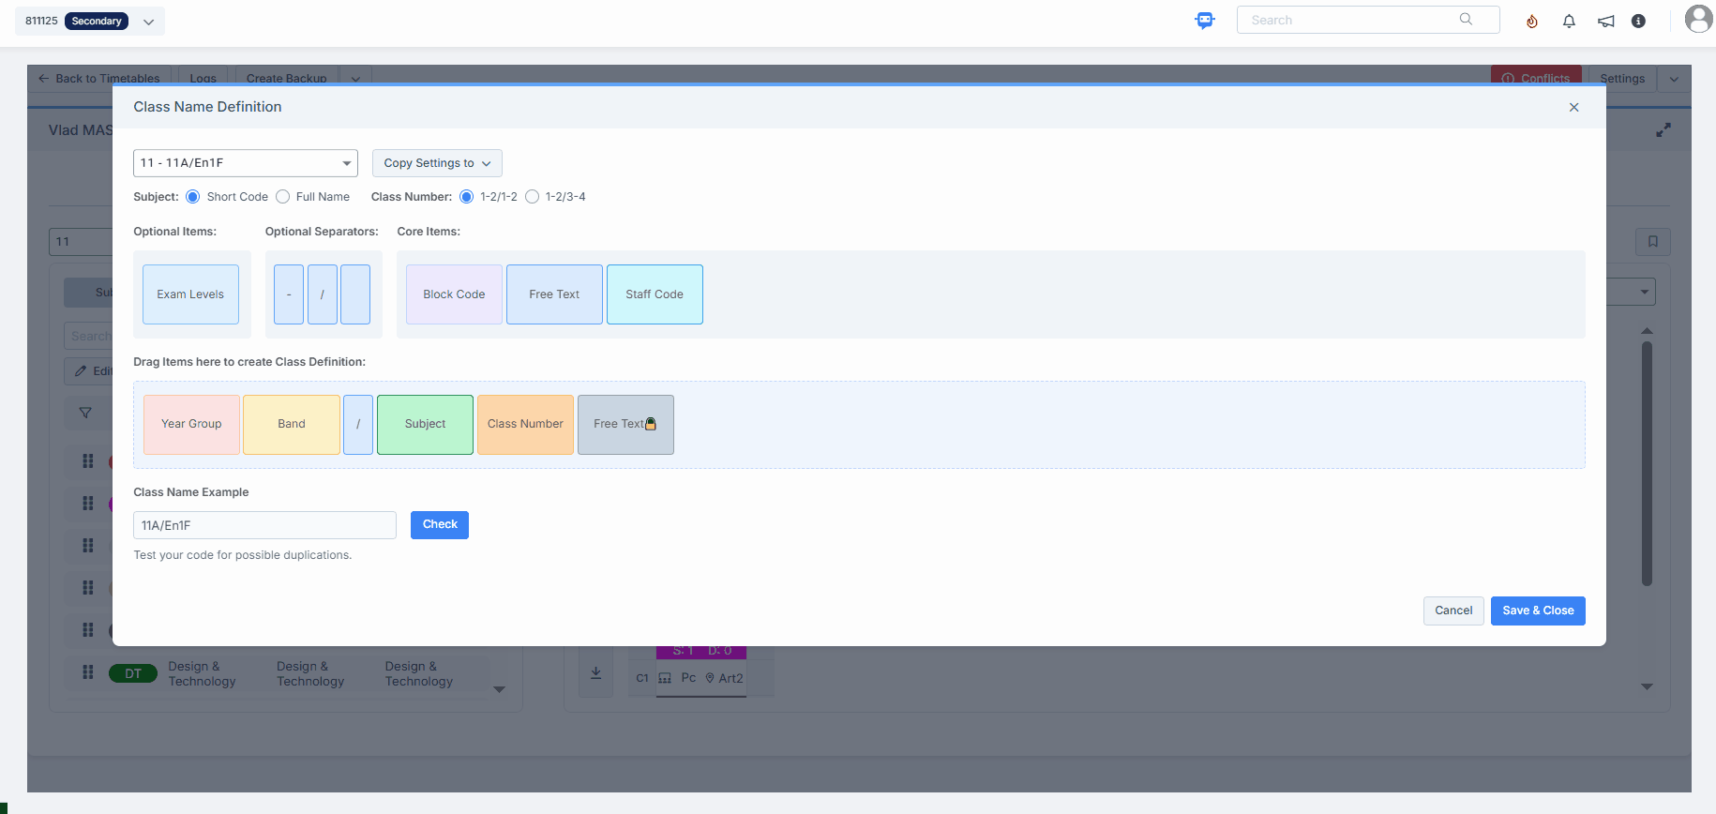Choose the 1-2/3-4 class number format

click(x=533, y=197)
